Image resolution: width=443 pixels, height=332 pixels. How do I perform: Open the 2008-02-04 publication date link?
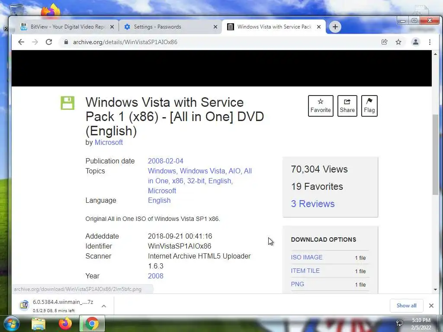coord(166,161)
